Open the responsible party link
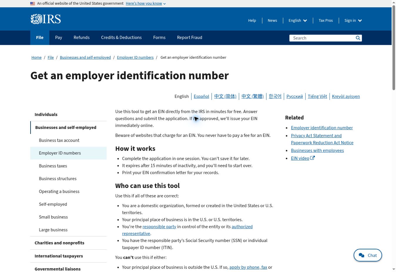The width and height of the screenshot is (396, 272). tap(159, 227)
